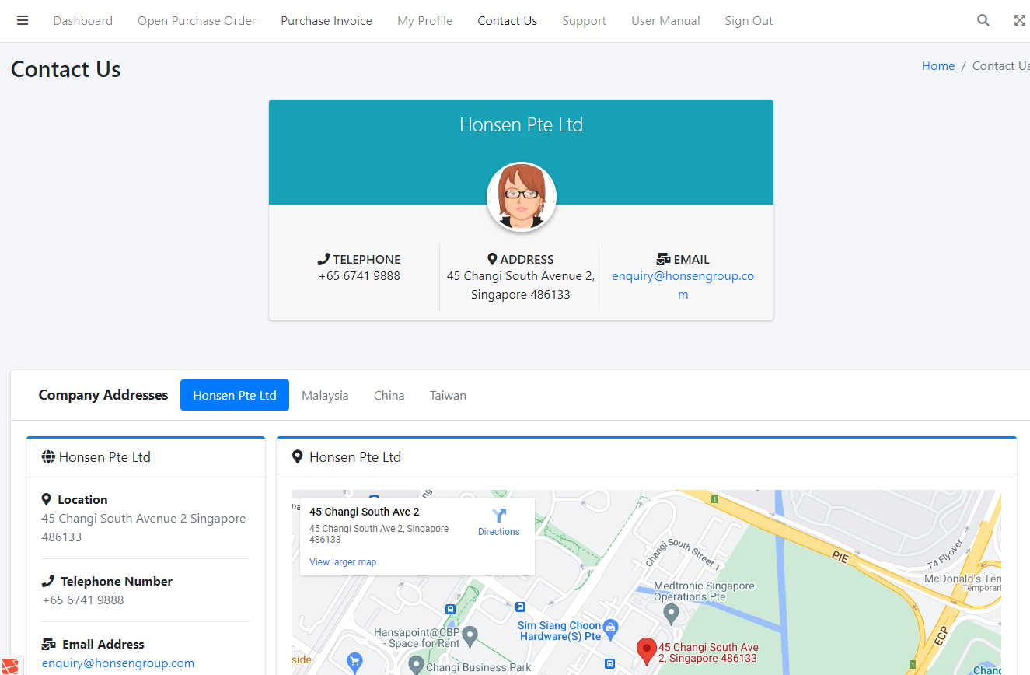Click Sign Out in the navbar
Image resolution: width=1030 pixels, height=675 pixels.
click(x=749, y=21)
